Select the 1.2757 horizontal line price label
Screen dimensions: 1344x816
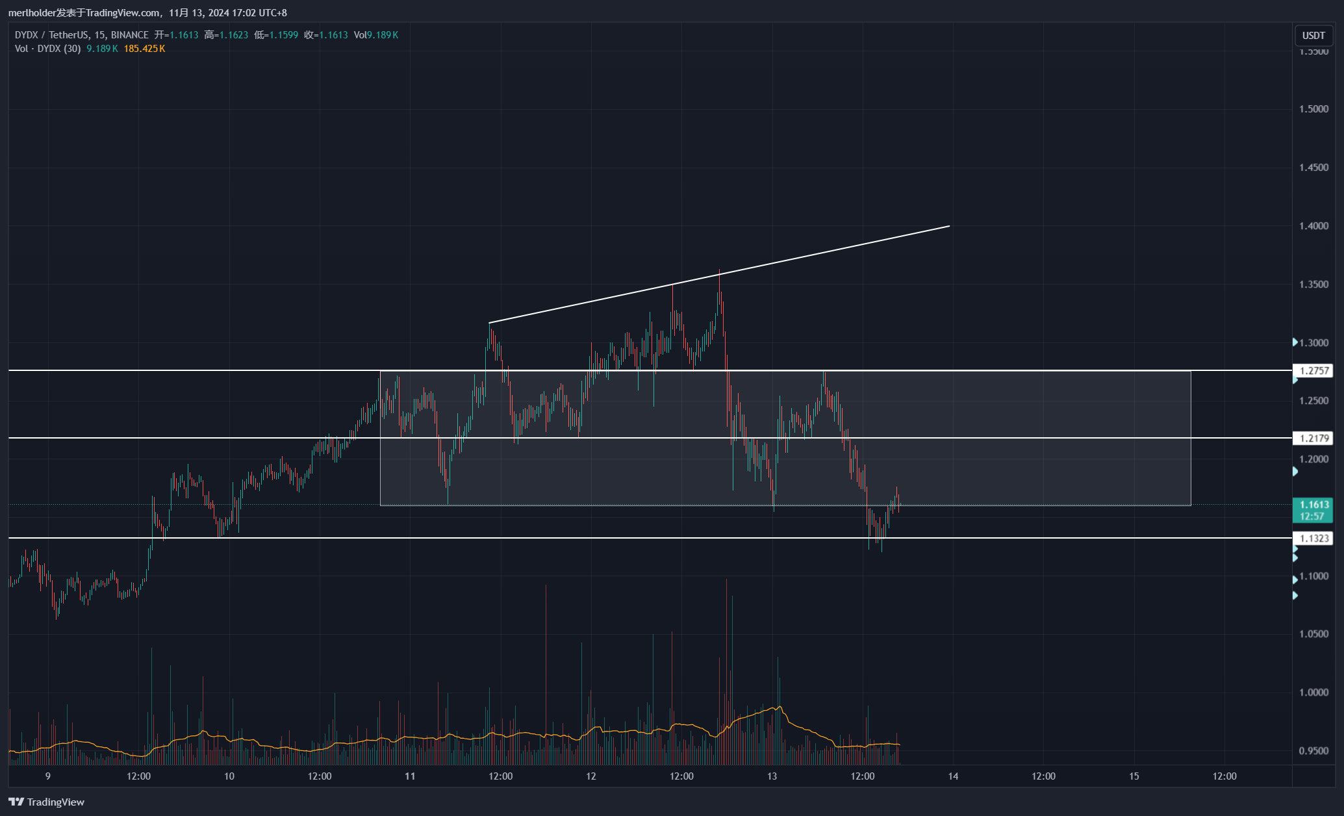pyautogui.click(x=1313, y=370)
